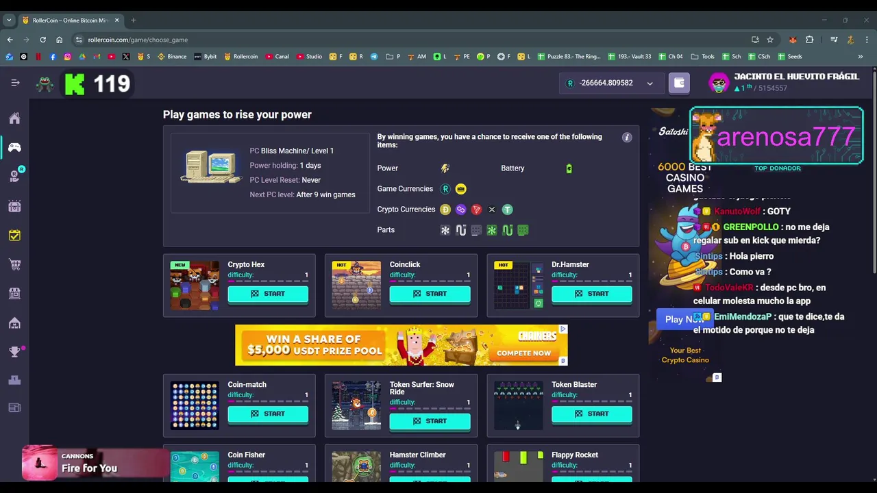This screenshot has height=493, width=877.
Task: Start the Coinclick game
Action: pyautogui.click(x=430, y=294)
